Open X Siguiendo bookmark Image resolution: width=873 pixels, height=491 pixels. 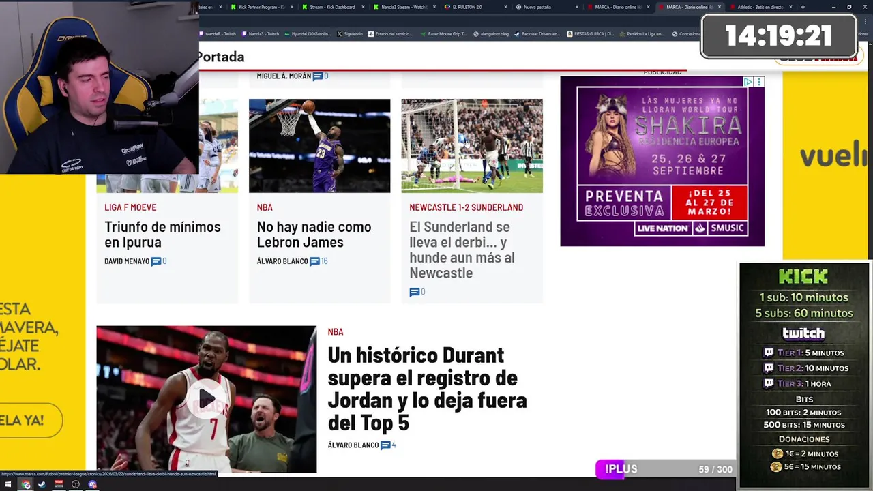click(349, 33)
